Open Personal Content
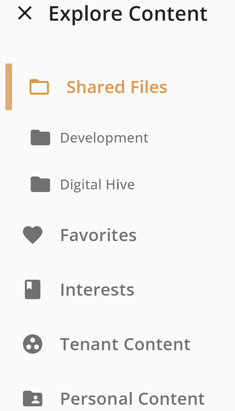This screenshot has width=235, height=411. click(x=132, y=399)
